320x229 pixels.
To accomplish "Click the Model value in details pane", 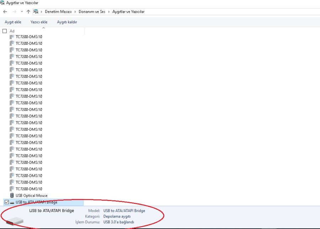I will [x=124, y=211].
